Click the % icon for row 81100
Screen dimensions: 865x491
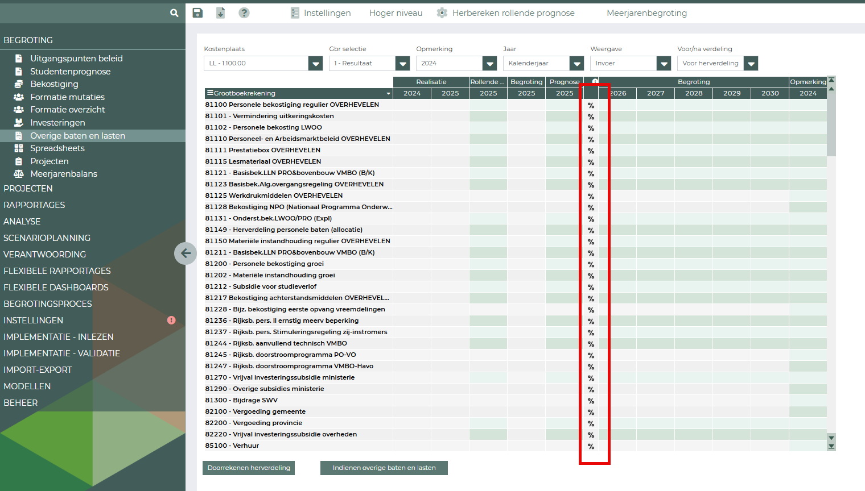click(591, 105)
